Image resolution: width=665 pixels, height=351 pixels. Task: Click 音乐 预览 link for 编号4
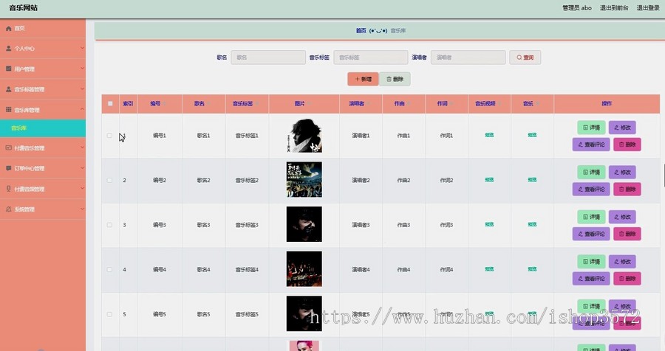coord(532,269)
